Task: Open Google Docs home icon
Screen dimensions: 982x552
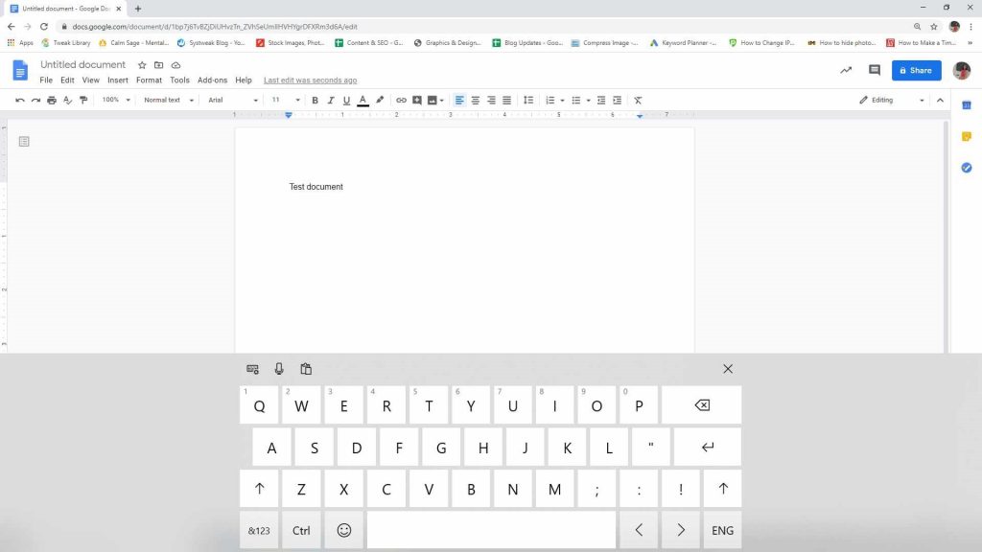Action: coord(20,70)
